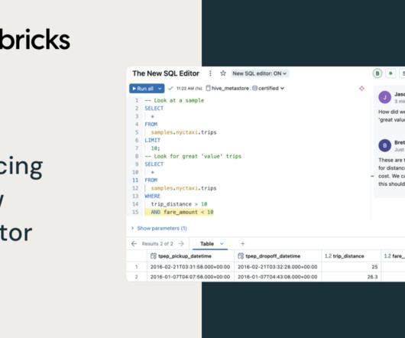Select the Table results tab
The image size is (405, 338).
pyautogui.click(x=207, y=244)
